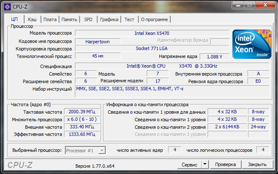Screen dimensions: 278x174
Task: Open the Сервис dropdown arrow
Action: (205, 164)
